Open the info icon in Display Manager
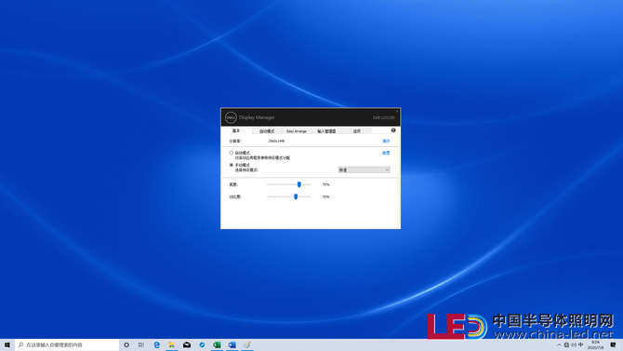The width and height of the screenshot is (623, 351). (x=393, y=130)
